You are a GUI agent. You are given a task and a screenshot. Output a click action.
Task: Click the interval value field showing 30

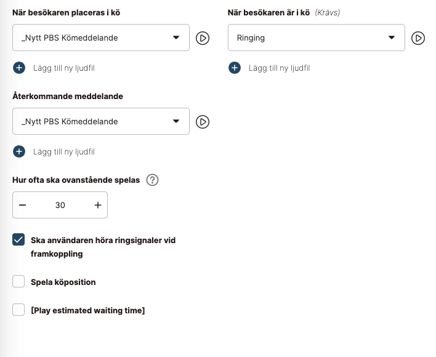coord(60,205)
